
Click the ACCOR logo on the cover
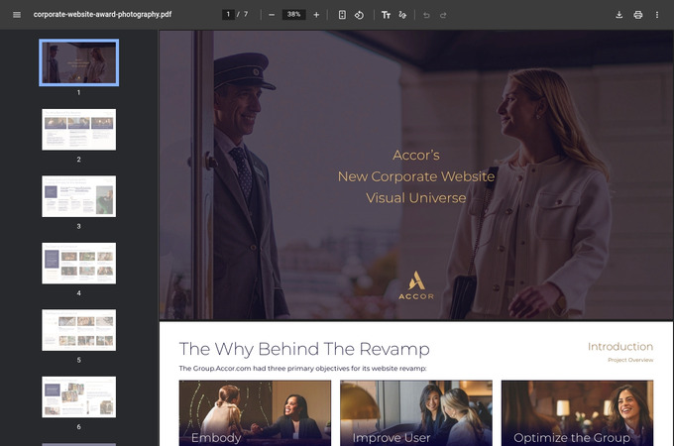click(416, 285)
